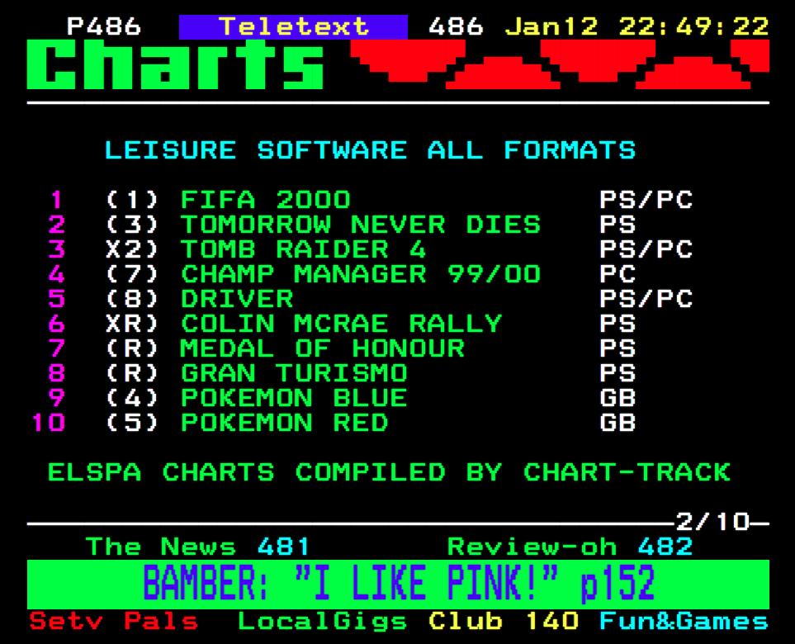Click the PS/PC format for FIFA 2000
The image size is (795, 644).
[646, 200]
